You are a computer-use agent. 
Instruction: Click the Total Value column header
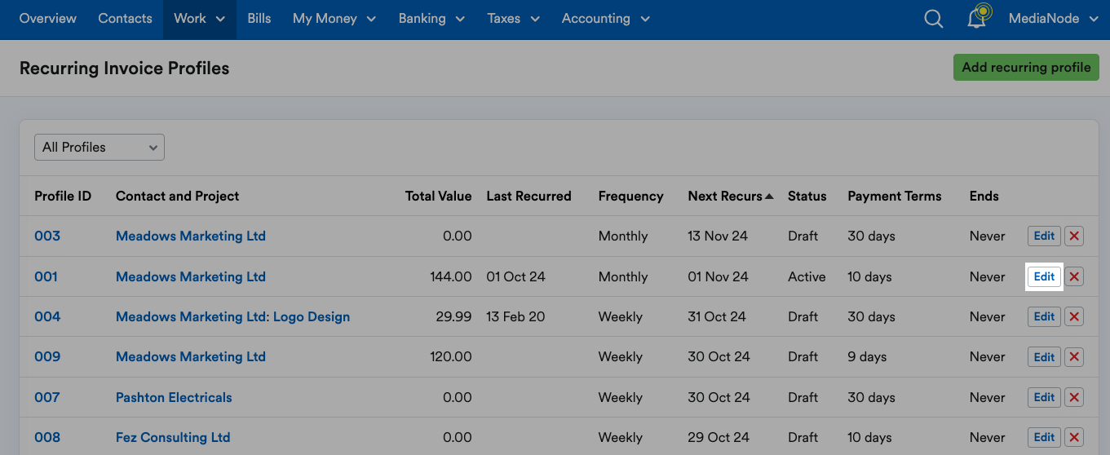click(x=438, y=196)
